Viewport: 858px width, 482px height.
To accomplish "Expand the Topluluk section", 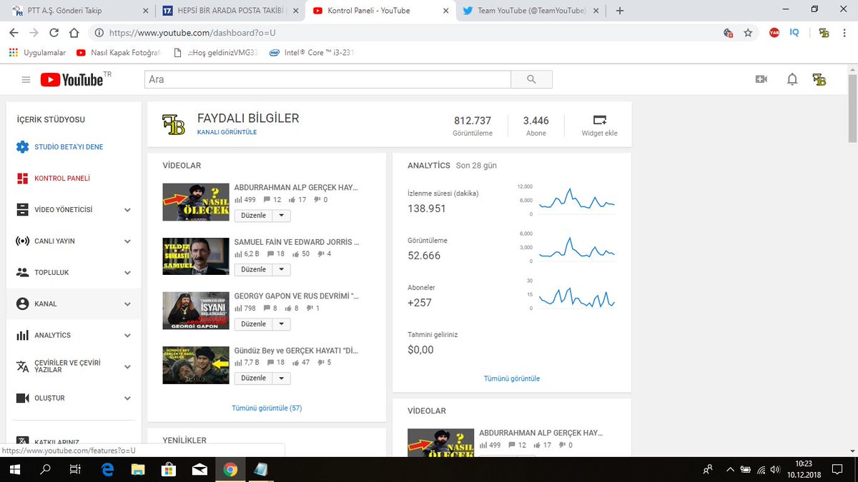I will [x=127, y=273].
